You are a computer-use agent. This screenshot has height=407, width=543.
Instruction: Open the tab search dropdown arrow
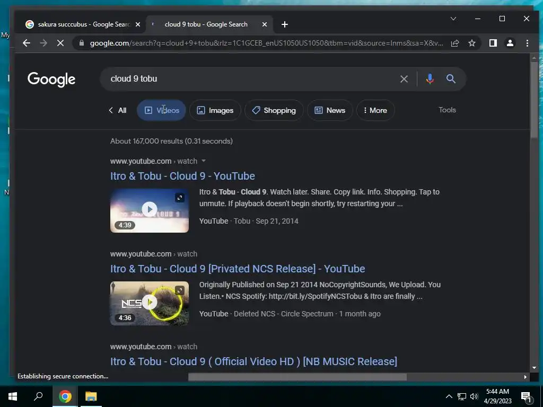coord(453,19)
